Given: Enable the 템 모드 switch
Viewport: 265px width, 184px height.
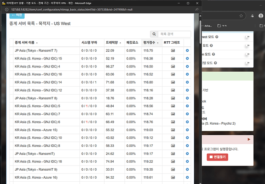Looking at the screenshot, I should tap(247, 63).
